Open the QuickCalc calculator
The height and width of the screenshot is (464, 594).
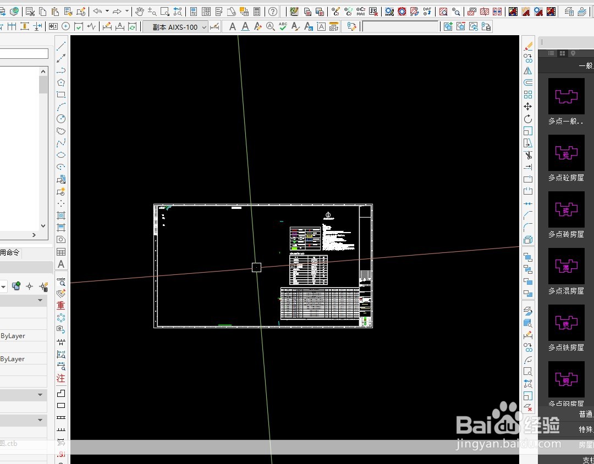257,12
